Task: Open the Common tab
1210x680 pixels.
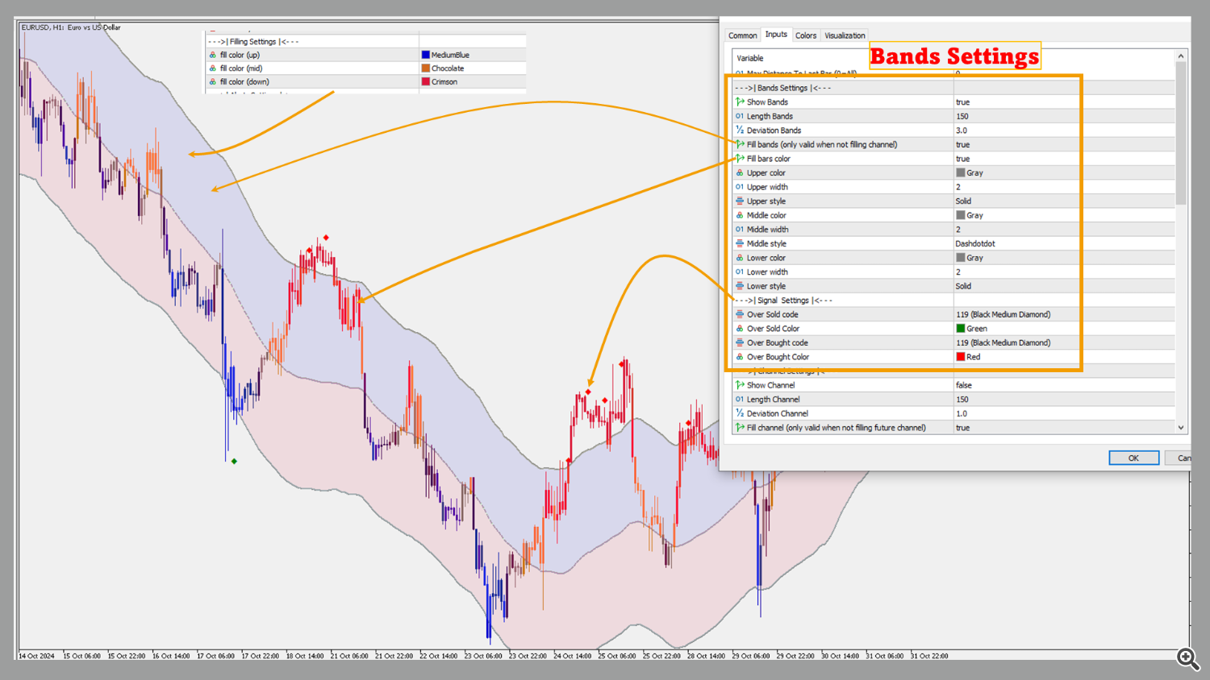Action: pyautogui.click(x=742, y=35)
